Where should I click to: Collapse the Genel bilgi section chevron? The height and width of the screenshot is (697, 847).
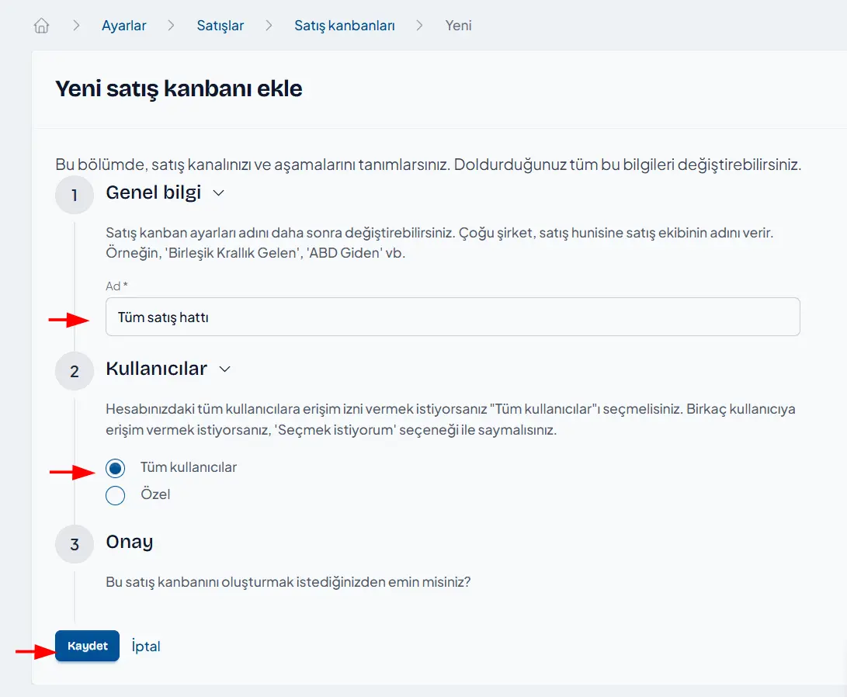click(218, 192)
